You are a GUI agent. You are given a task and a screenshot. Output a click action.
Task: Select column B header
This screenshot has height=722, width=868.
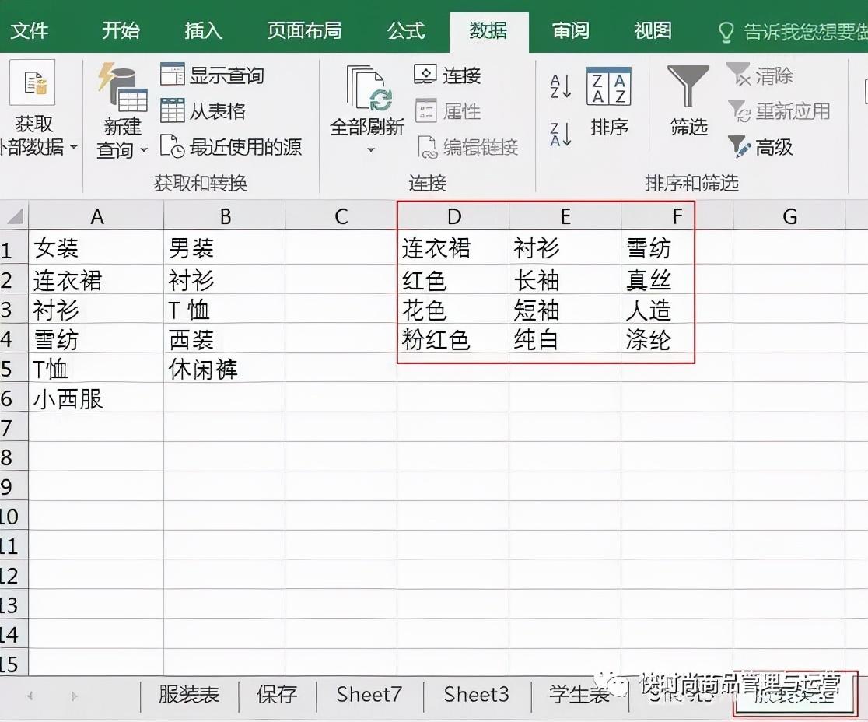pos(225,216)
